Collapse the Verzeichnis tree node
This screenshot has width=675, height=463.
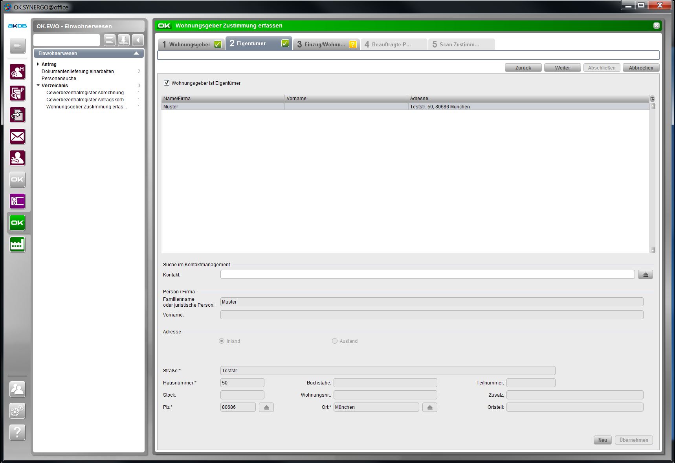point(38,85)
